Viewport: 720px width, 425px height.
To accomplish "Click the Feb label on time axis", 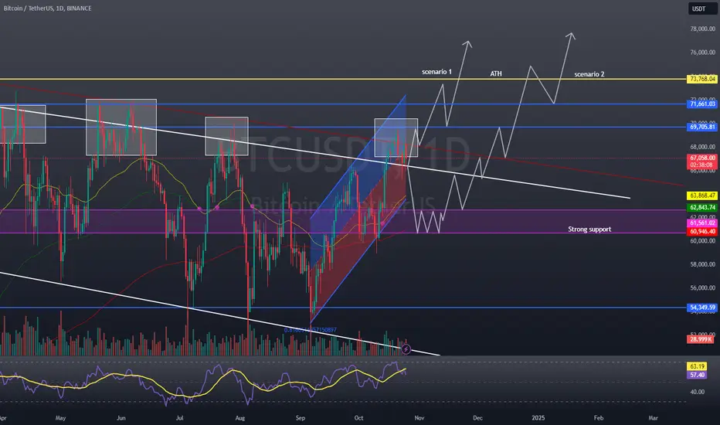I will pyautogui.click(x=598, y=418).
